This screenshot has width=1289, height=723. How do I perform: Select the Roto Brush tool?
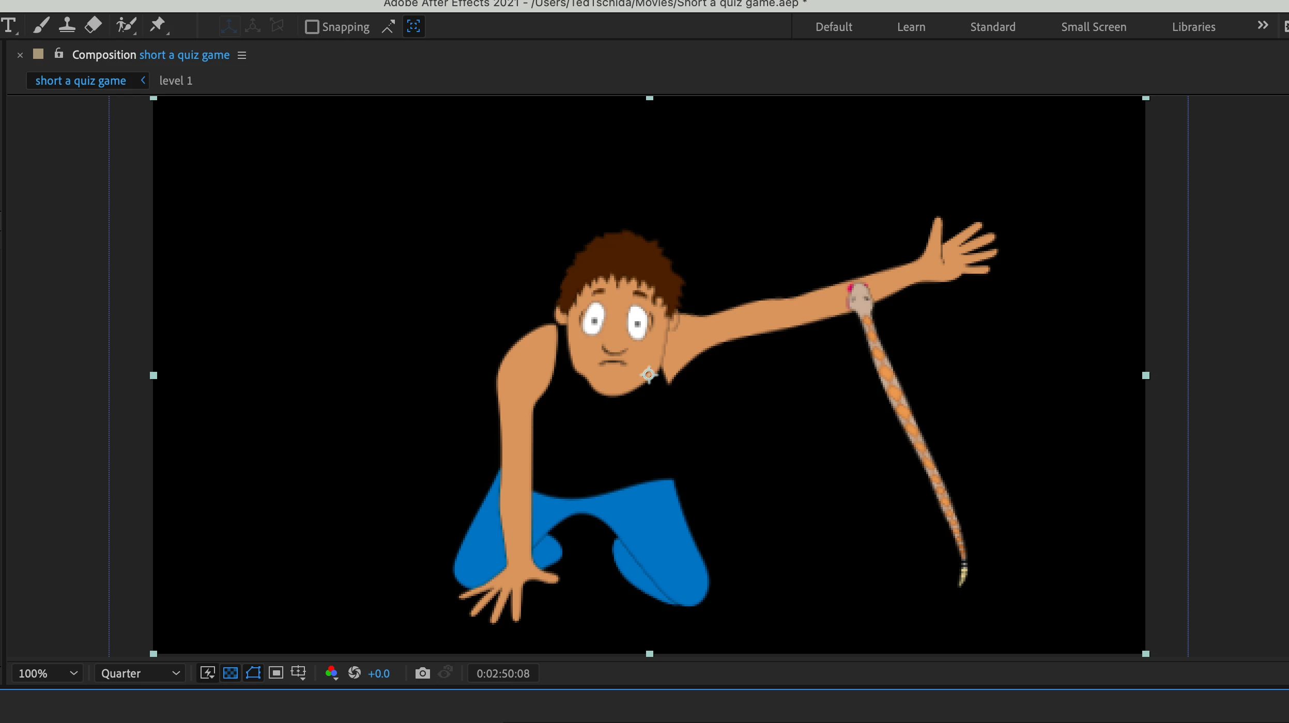click(x=126, y=25)
